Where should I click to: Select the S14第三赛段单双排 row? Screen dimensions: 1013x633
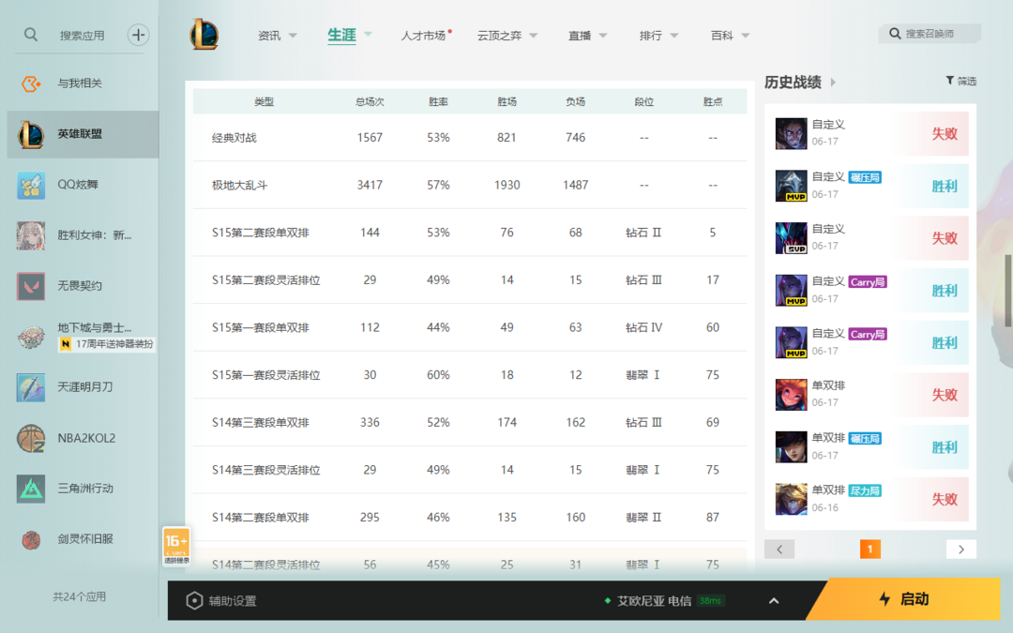tap(470, 422)
